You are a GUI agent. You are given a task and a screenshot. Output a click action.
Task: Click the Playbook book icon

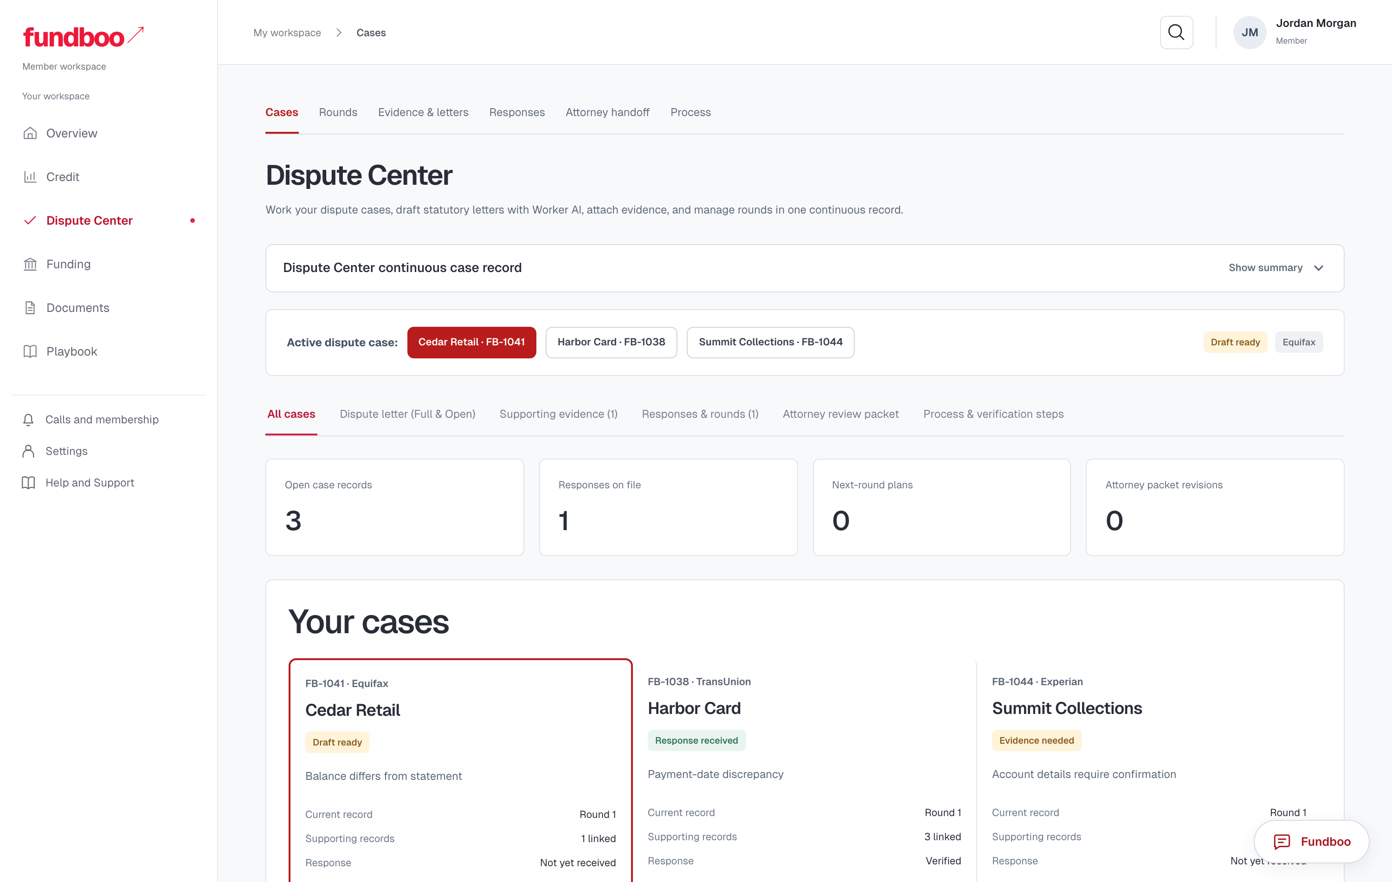[30, 351]
